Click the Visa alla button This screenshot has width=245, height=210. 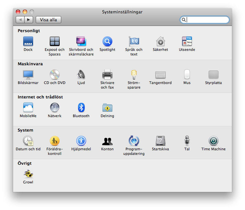click(48, 20)
